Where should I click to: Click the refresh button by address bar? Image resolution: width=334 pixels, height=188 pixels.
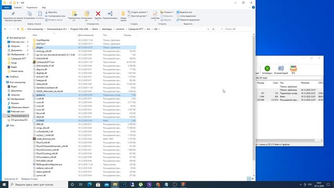click(213, 29)
